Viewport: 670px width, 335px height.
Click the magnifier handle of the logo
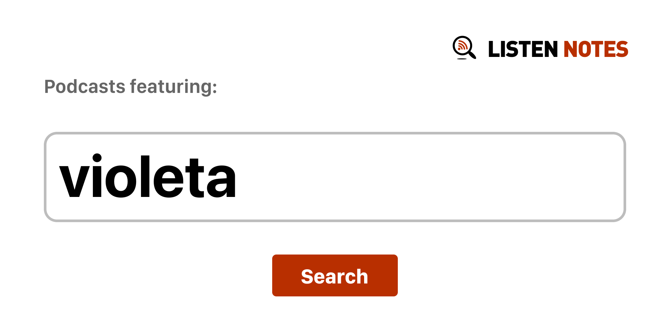point(472,54)
